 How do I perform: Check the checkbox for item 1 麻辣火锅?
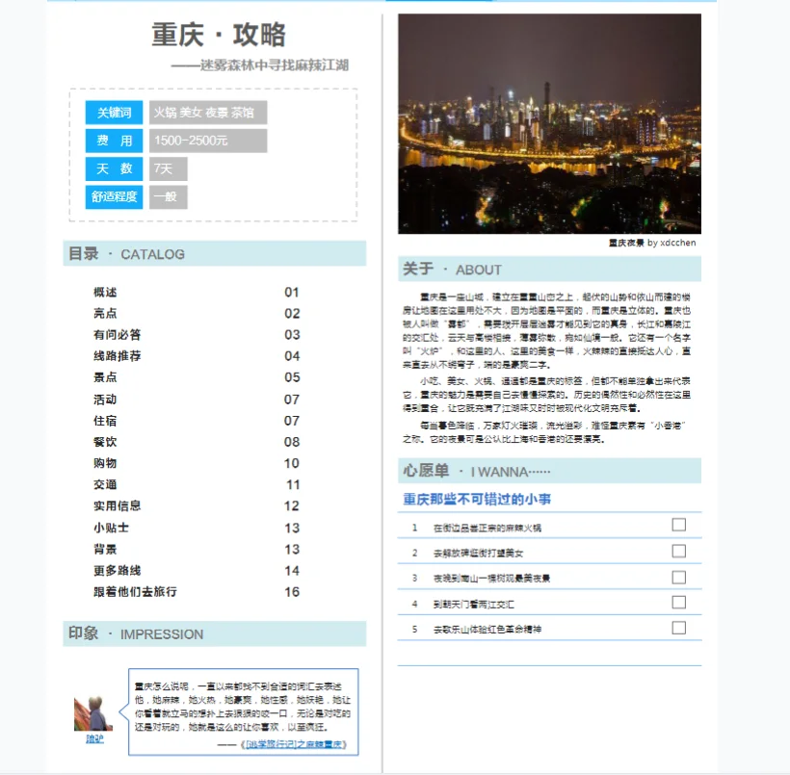click(x=678, y=524)
